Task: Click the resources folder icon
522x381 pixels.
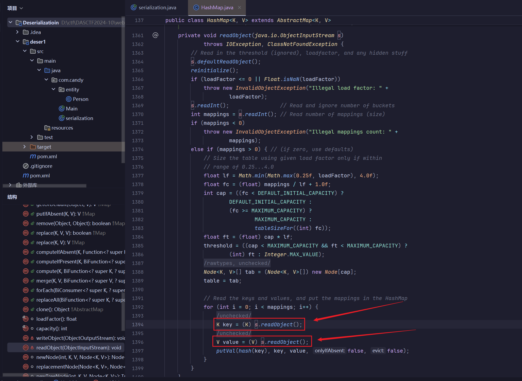Action: tap(47, 128)
